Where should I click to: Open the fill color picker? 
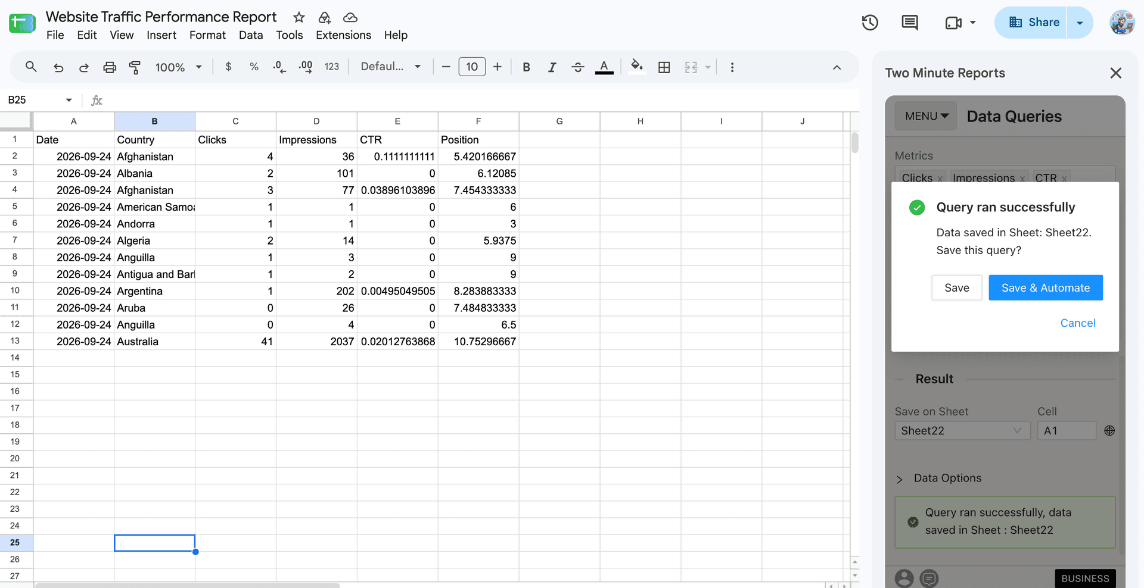coord(637,67)
